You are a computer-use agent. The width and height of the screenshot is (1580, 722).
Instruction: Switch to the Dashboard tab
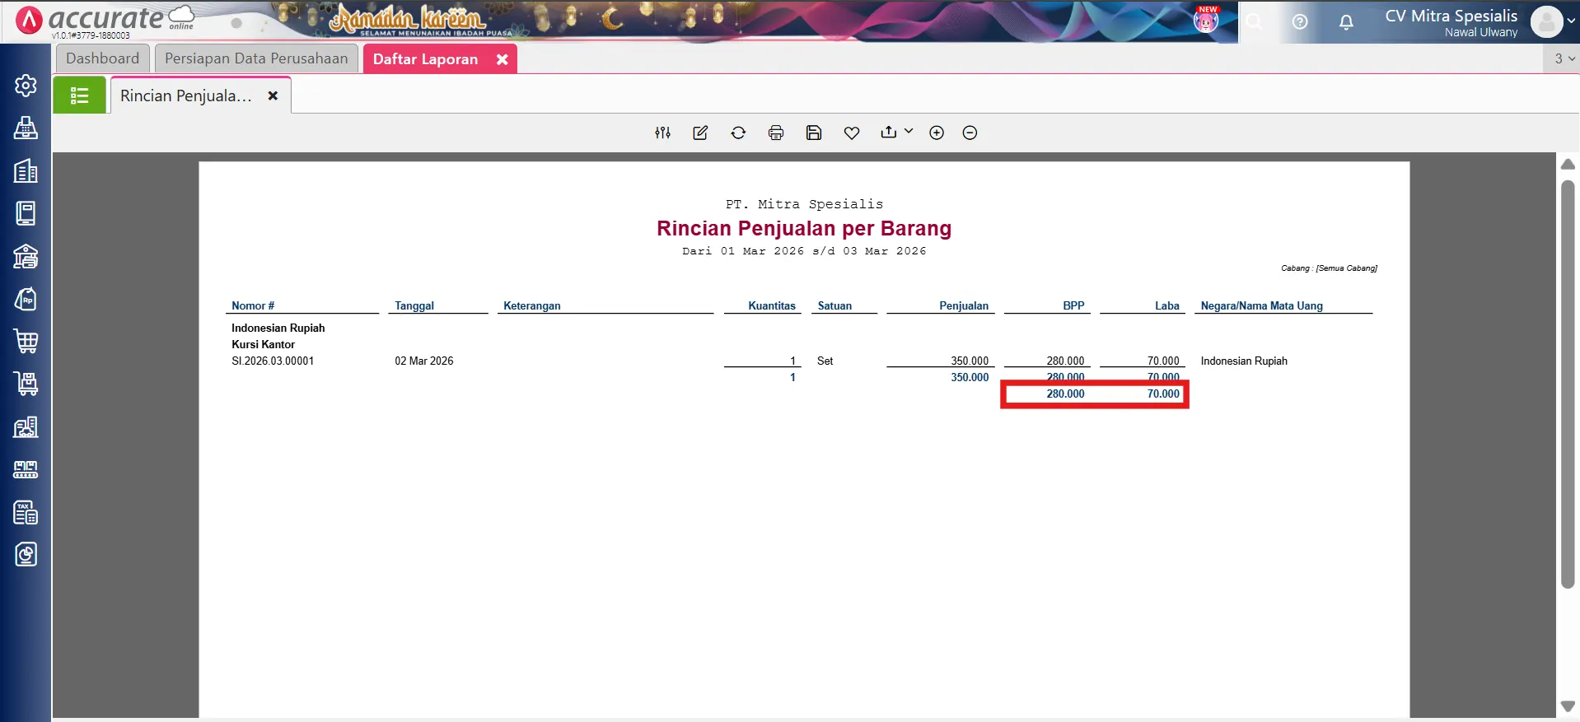coord(103,58)
